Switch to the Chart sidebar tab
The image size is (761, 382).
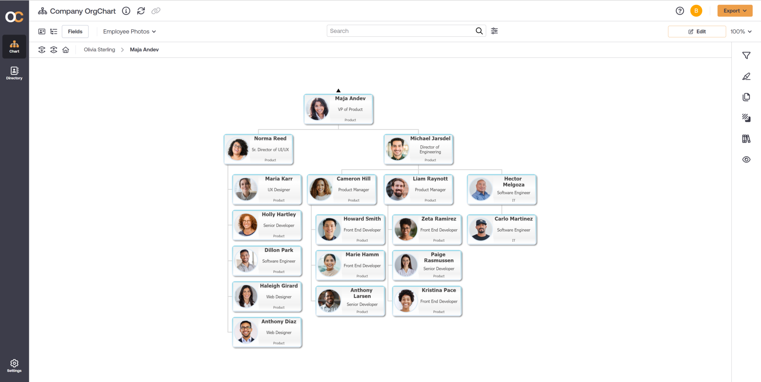[14, 46]
